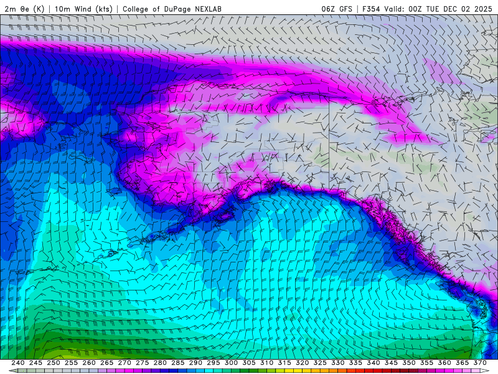The image size is (498, 374).
Task: Click the 330 legend number
Action: pyautogui.click(x=338, y=363)
